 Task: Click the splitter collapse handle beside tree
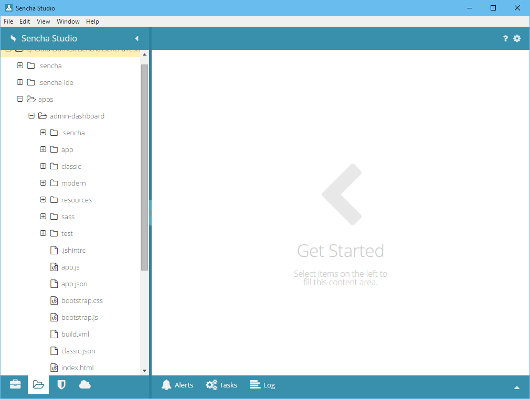tap(150, 213)
